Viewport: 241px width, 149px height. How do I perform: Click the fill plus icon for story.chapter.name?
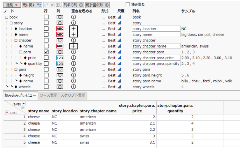(x=73, y=46)
